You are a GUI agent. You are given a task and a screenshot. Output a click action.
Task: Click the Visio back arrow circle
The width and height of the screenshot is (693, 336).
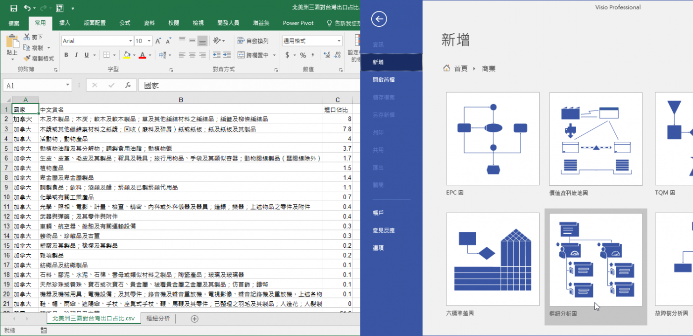coord(379,19)
